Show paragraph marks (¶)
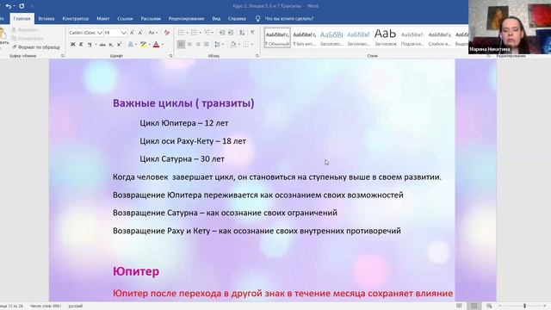Image resolution: width=551 pixels, height=310 pixels. point(252,33)
